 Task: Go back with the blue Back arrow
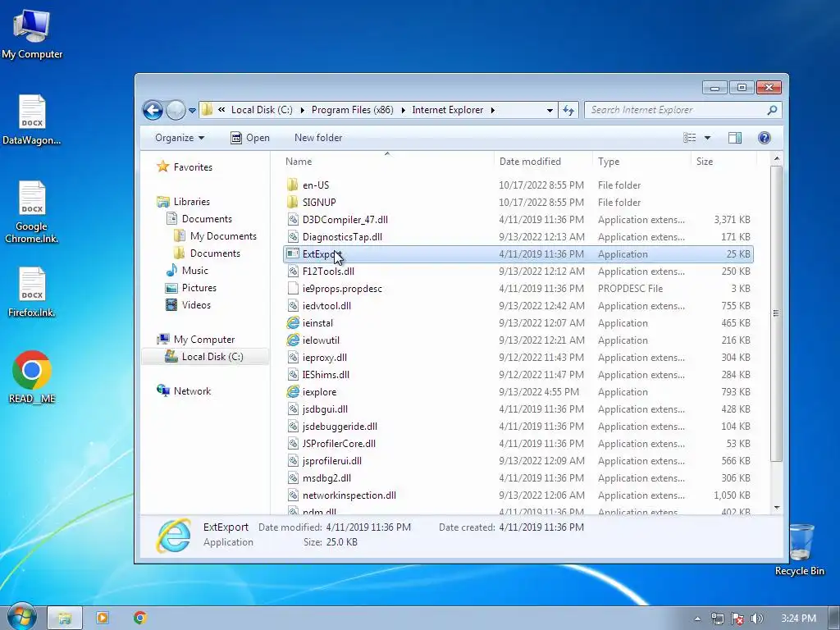point(153,111)
